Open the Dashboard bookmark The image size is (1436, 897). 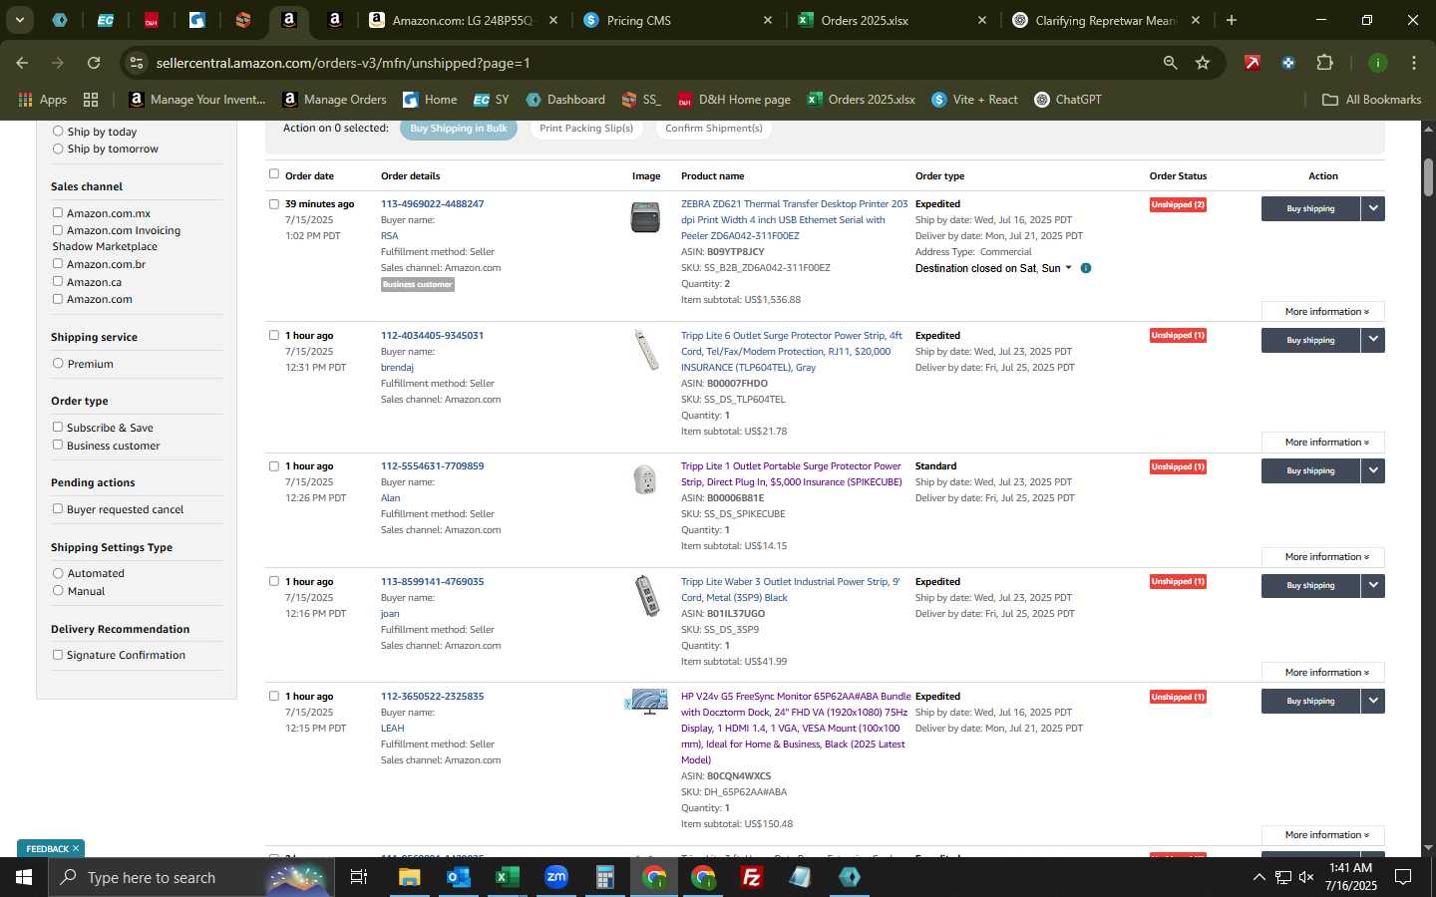coord(565,100)
